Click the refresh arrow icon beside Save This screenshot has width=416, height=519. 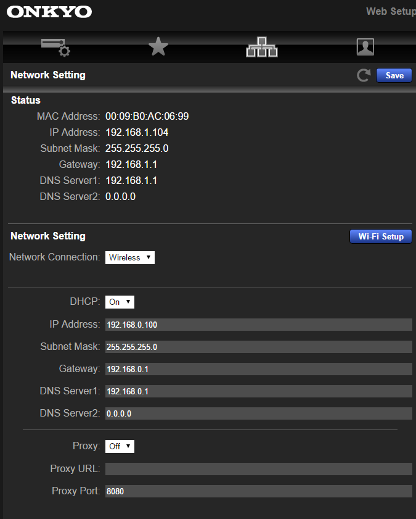tap(364, 75)
